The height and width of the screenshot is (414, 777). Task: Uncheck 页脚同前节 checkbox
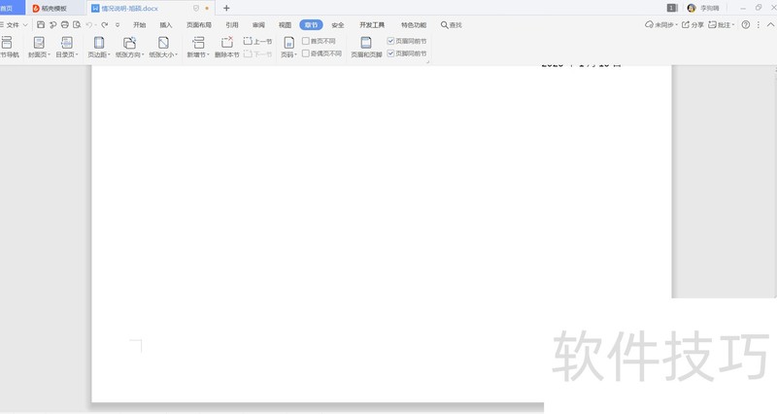click(x=390, y=53)
